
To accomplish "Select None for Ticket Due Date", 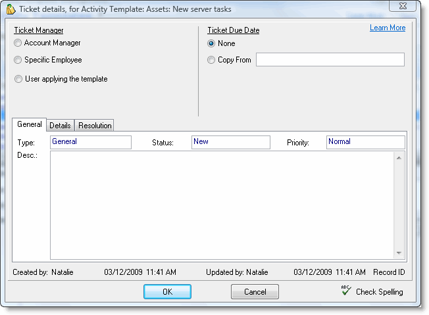I will (211, 44).
